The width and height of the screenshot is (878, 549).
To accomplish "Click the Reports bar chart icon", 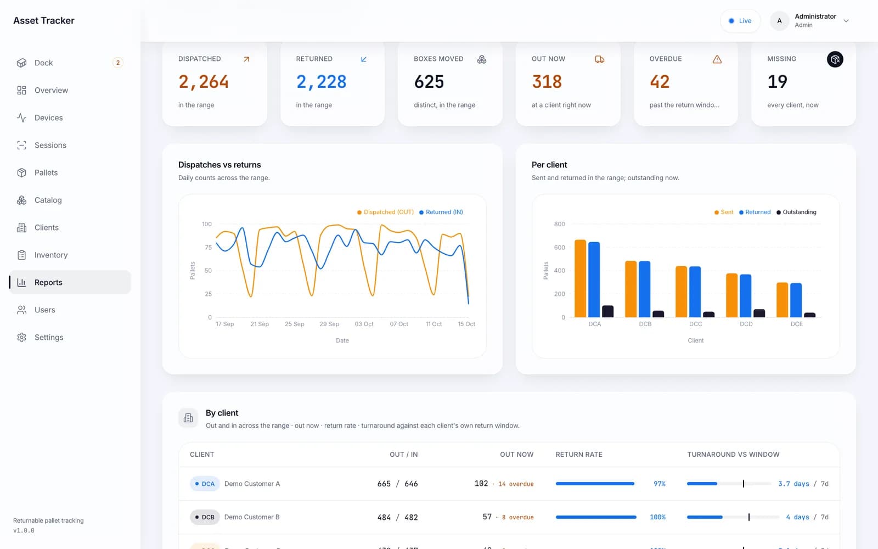I will (21, 282).
